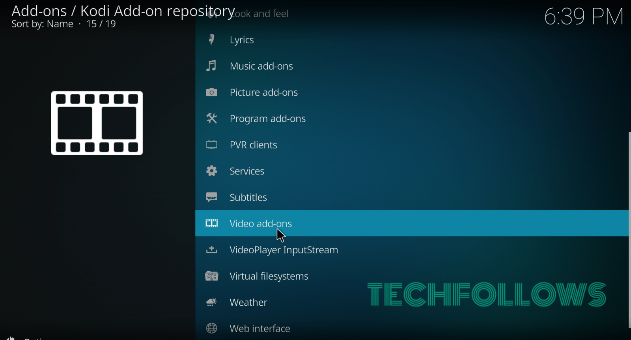Click the film strip icon for Video add-ons

tap(212, 223)
